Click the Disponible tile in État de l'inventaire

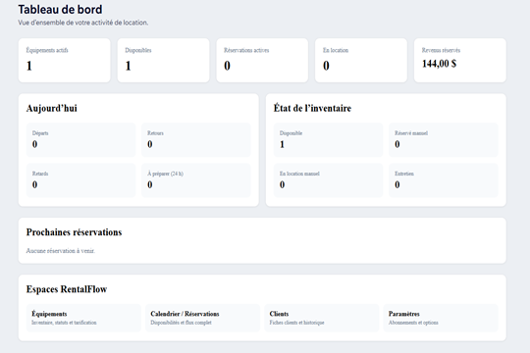click(x=328, y=140)
